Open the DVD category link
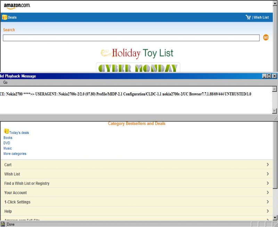This screenshot has height=227, width=278. [7, 143]
